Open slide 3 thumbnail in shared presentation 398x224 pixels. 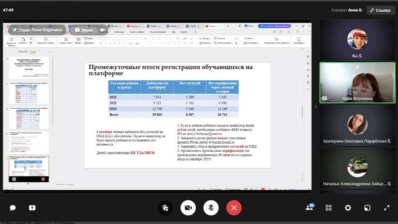(29, 118)
